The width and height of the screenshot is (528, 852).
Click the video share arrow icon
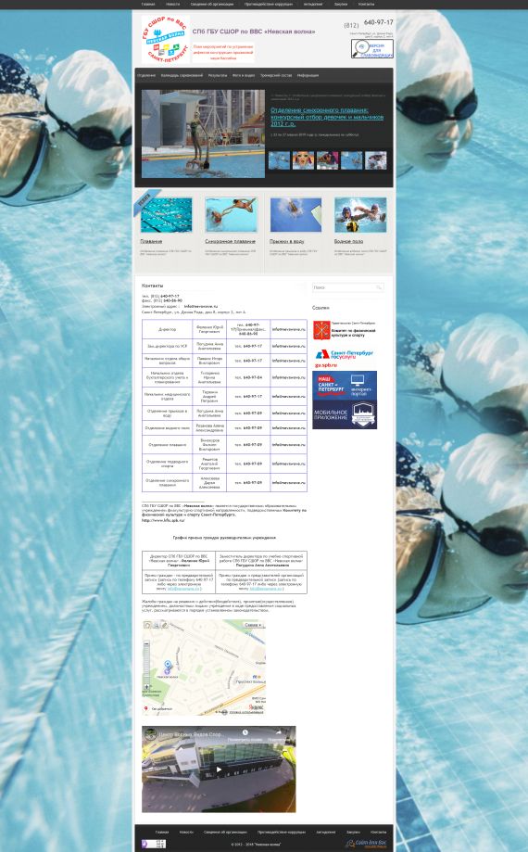pyautogui.click(x=279, y=733)
